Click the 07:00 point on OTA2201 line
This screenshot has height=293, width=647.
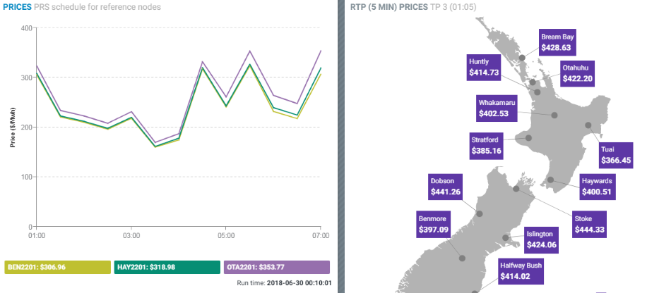point(321,51)
